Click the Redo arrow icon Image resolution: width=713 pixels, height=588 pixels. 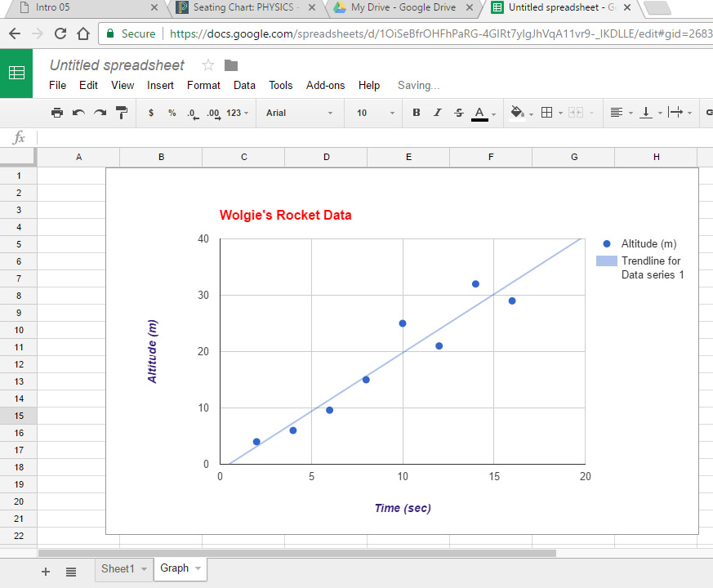(100, 113)
